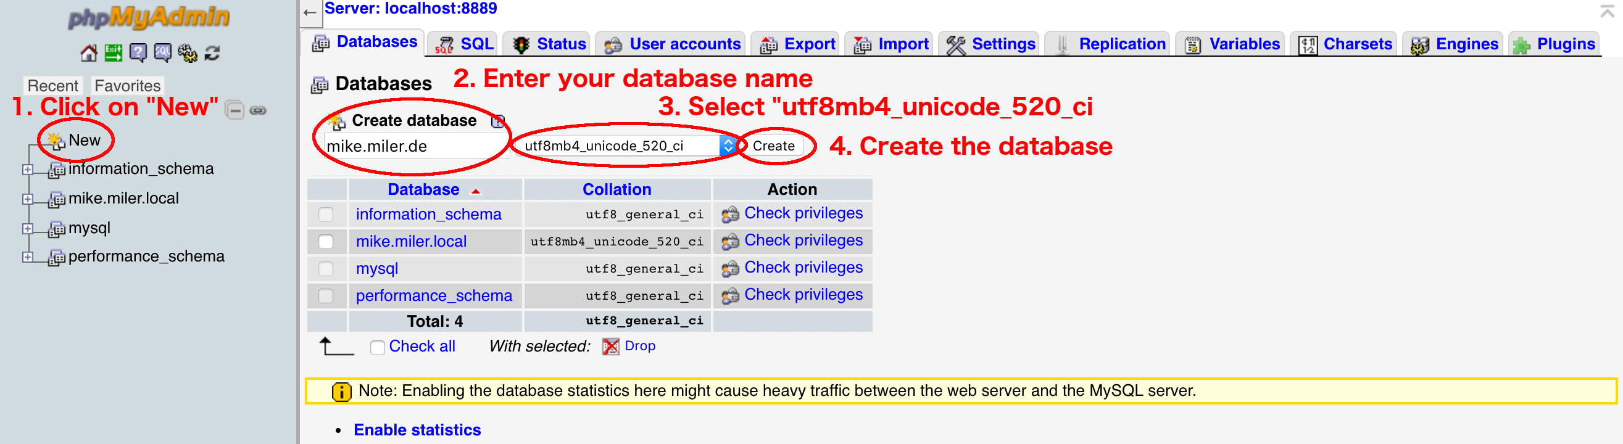This screenshot has width=1623, height=444.
Task: Open the User accounts tab
Action: point(671,44)
